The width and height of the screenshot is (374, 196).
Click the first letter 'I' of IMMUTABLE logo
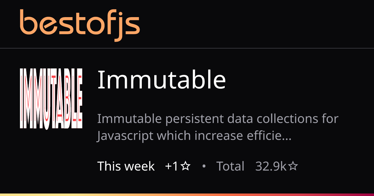pyautogui.click(x=22, y=99)
